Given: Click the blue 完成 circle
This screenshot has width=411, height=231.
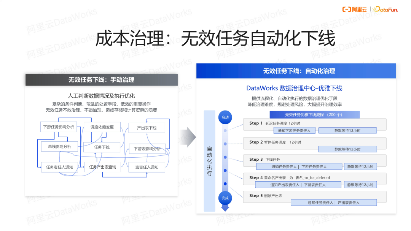Looking at the screenshot, I should point(225,198).
